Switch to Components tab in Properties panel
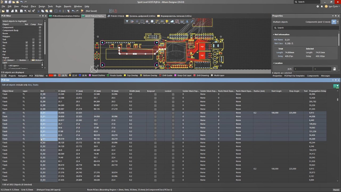The height and width of the screenshot is (192, 341). pyautogui.click(x=313, y=76)
